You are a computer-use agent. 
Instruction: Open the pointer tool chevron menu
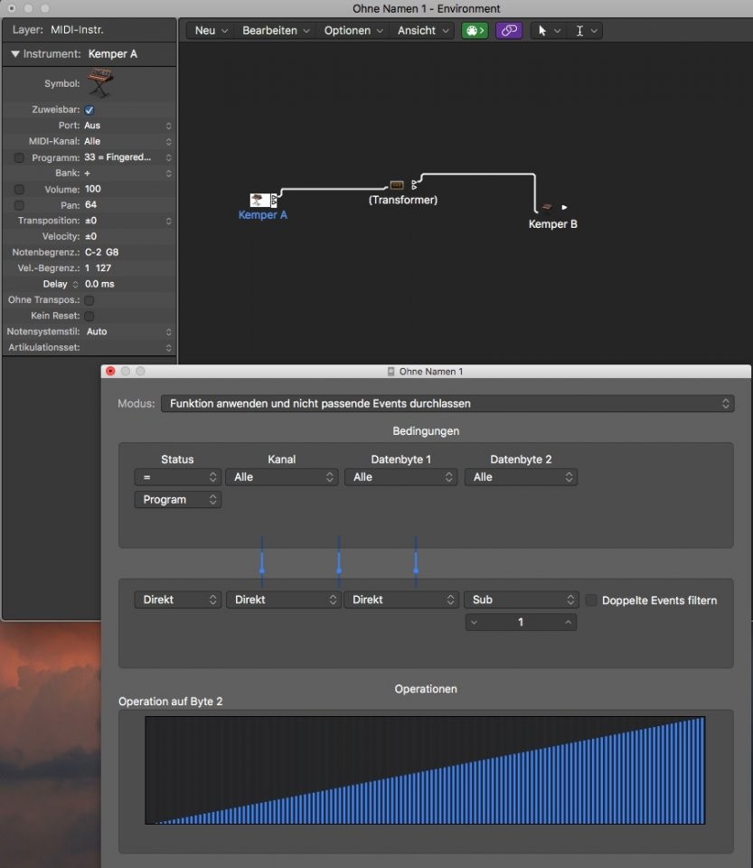[x=558, y=31]
